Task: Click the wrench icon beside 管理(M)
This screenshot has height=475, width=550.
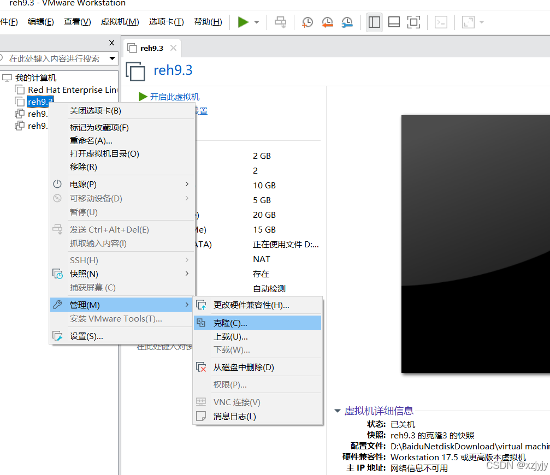Action: pyautogui.click(x=57, y=305)
